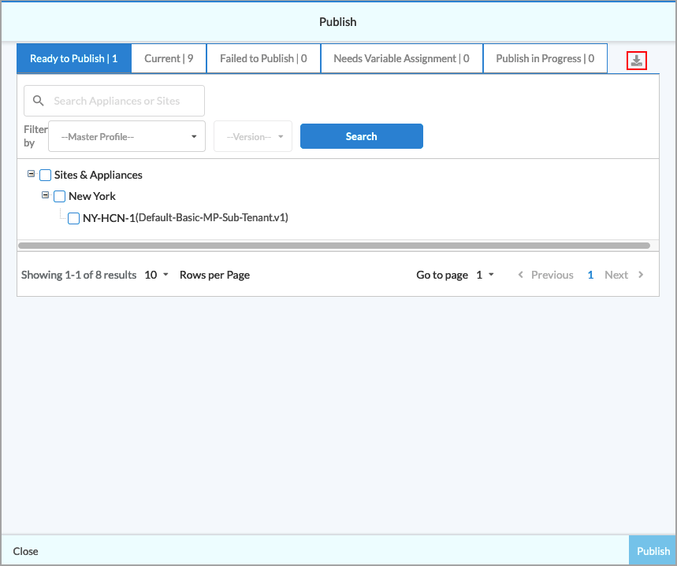Click the Next page chevron arrow
Image resolution: width=677 pixels, height=566 pixels.
point(641,275)
